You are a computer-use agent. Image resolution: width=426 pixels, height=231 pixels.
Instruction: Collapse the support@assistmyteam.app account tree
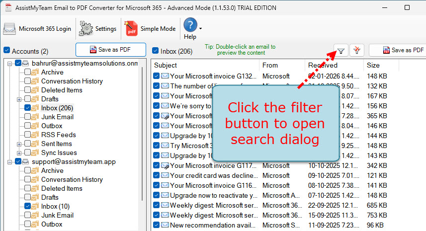10,161
